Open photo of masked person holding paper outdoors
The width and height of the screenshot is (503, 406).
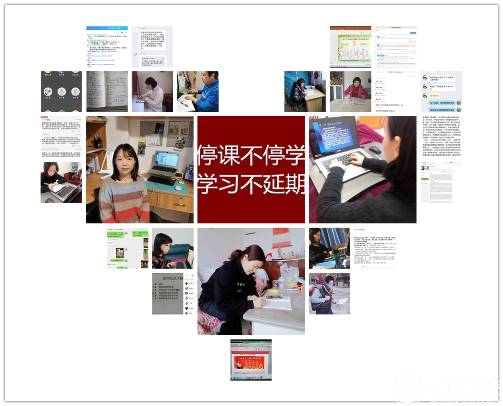(329, 294)
